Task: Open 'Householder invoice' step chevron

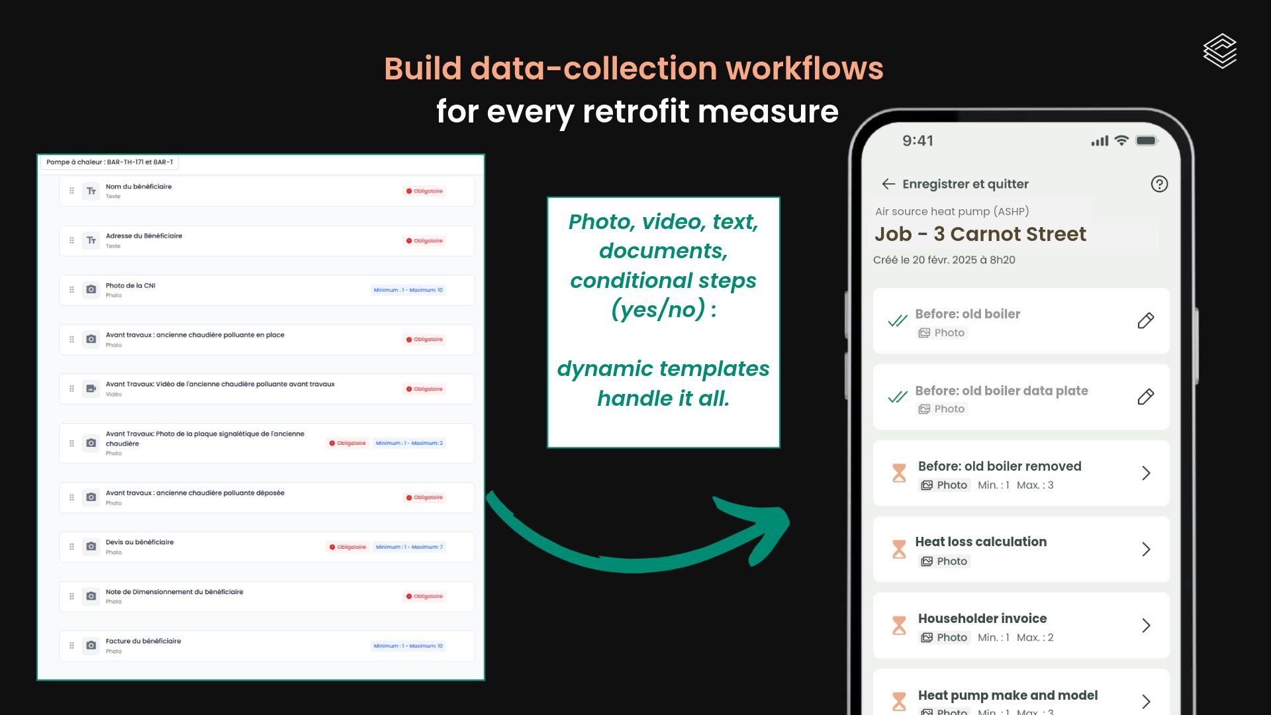Action: (1147, 625)
